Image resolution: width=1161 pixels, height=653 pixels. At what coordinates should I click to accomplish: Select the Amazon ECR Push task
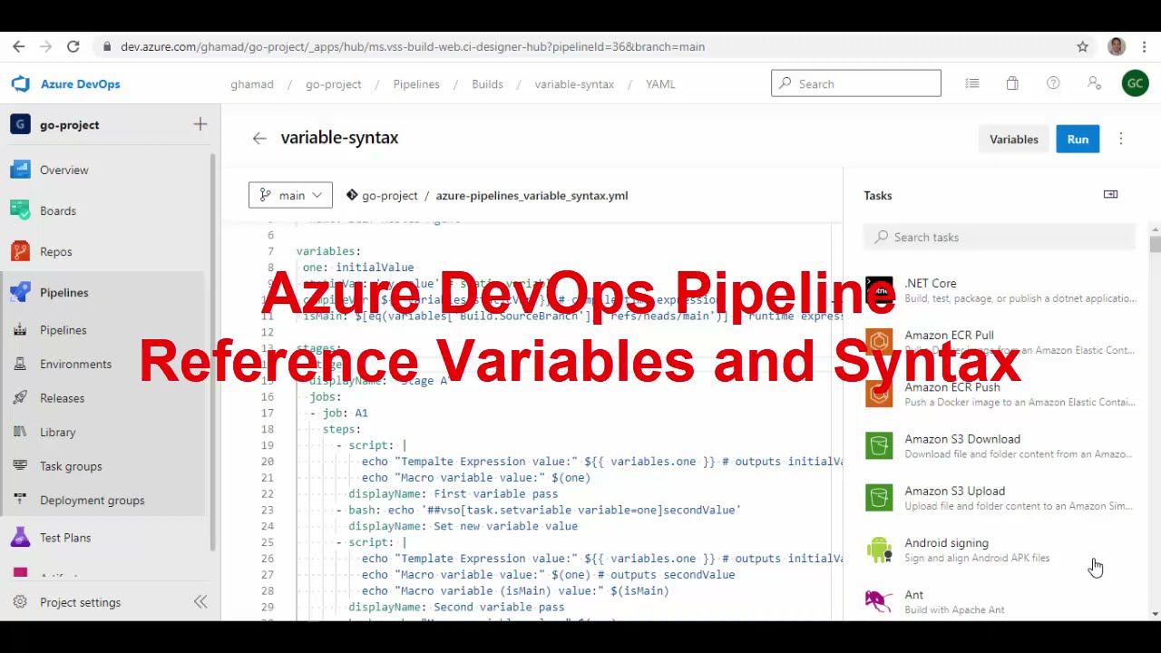1000,394
